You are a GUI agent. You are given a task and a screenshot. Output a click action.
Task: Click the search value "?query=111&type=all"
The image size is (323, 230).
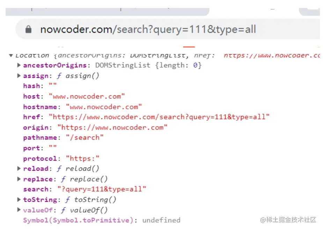pyautogui.click(x=102, y=189)
